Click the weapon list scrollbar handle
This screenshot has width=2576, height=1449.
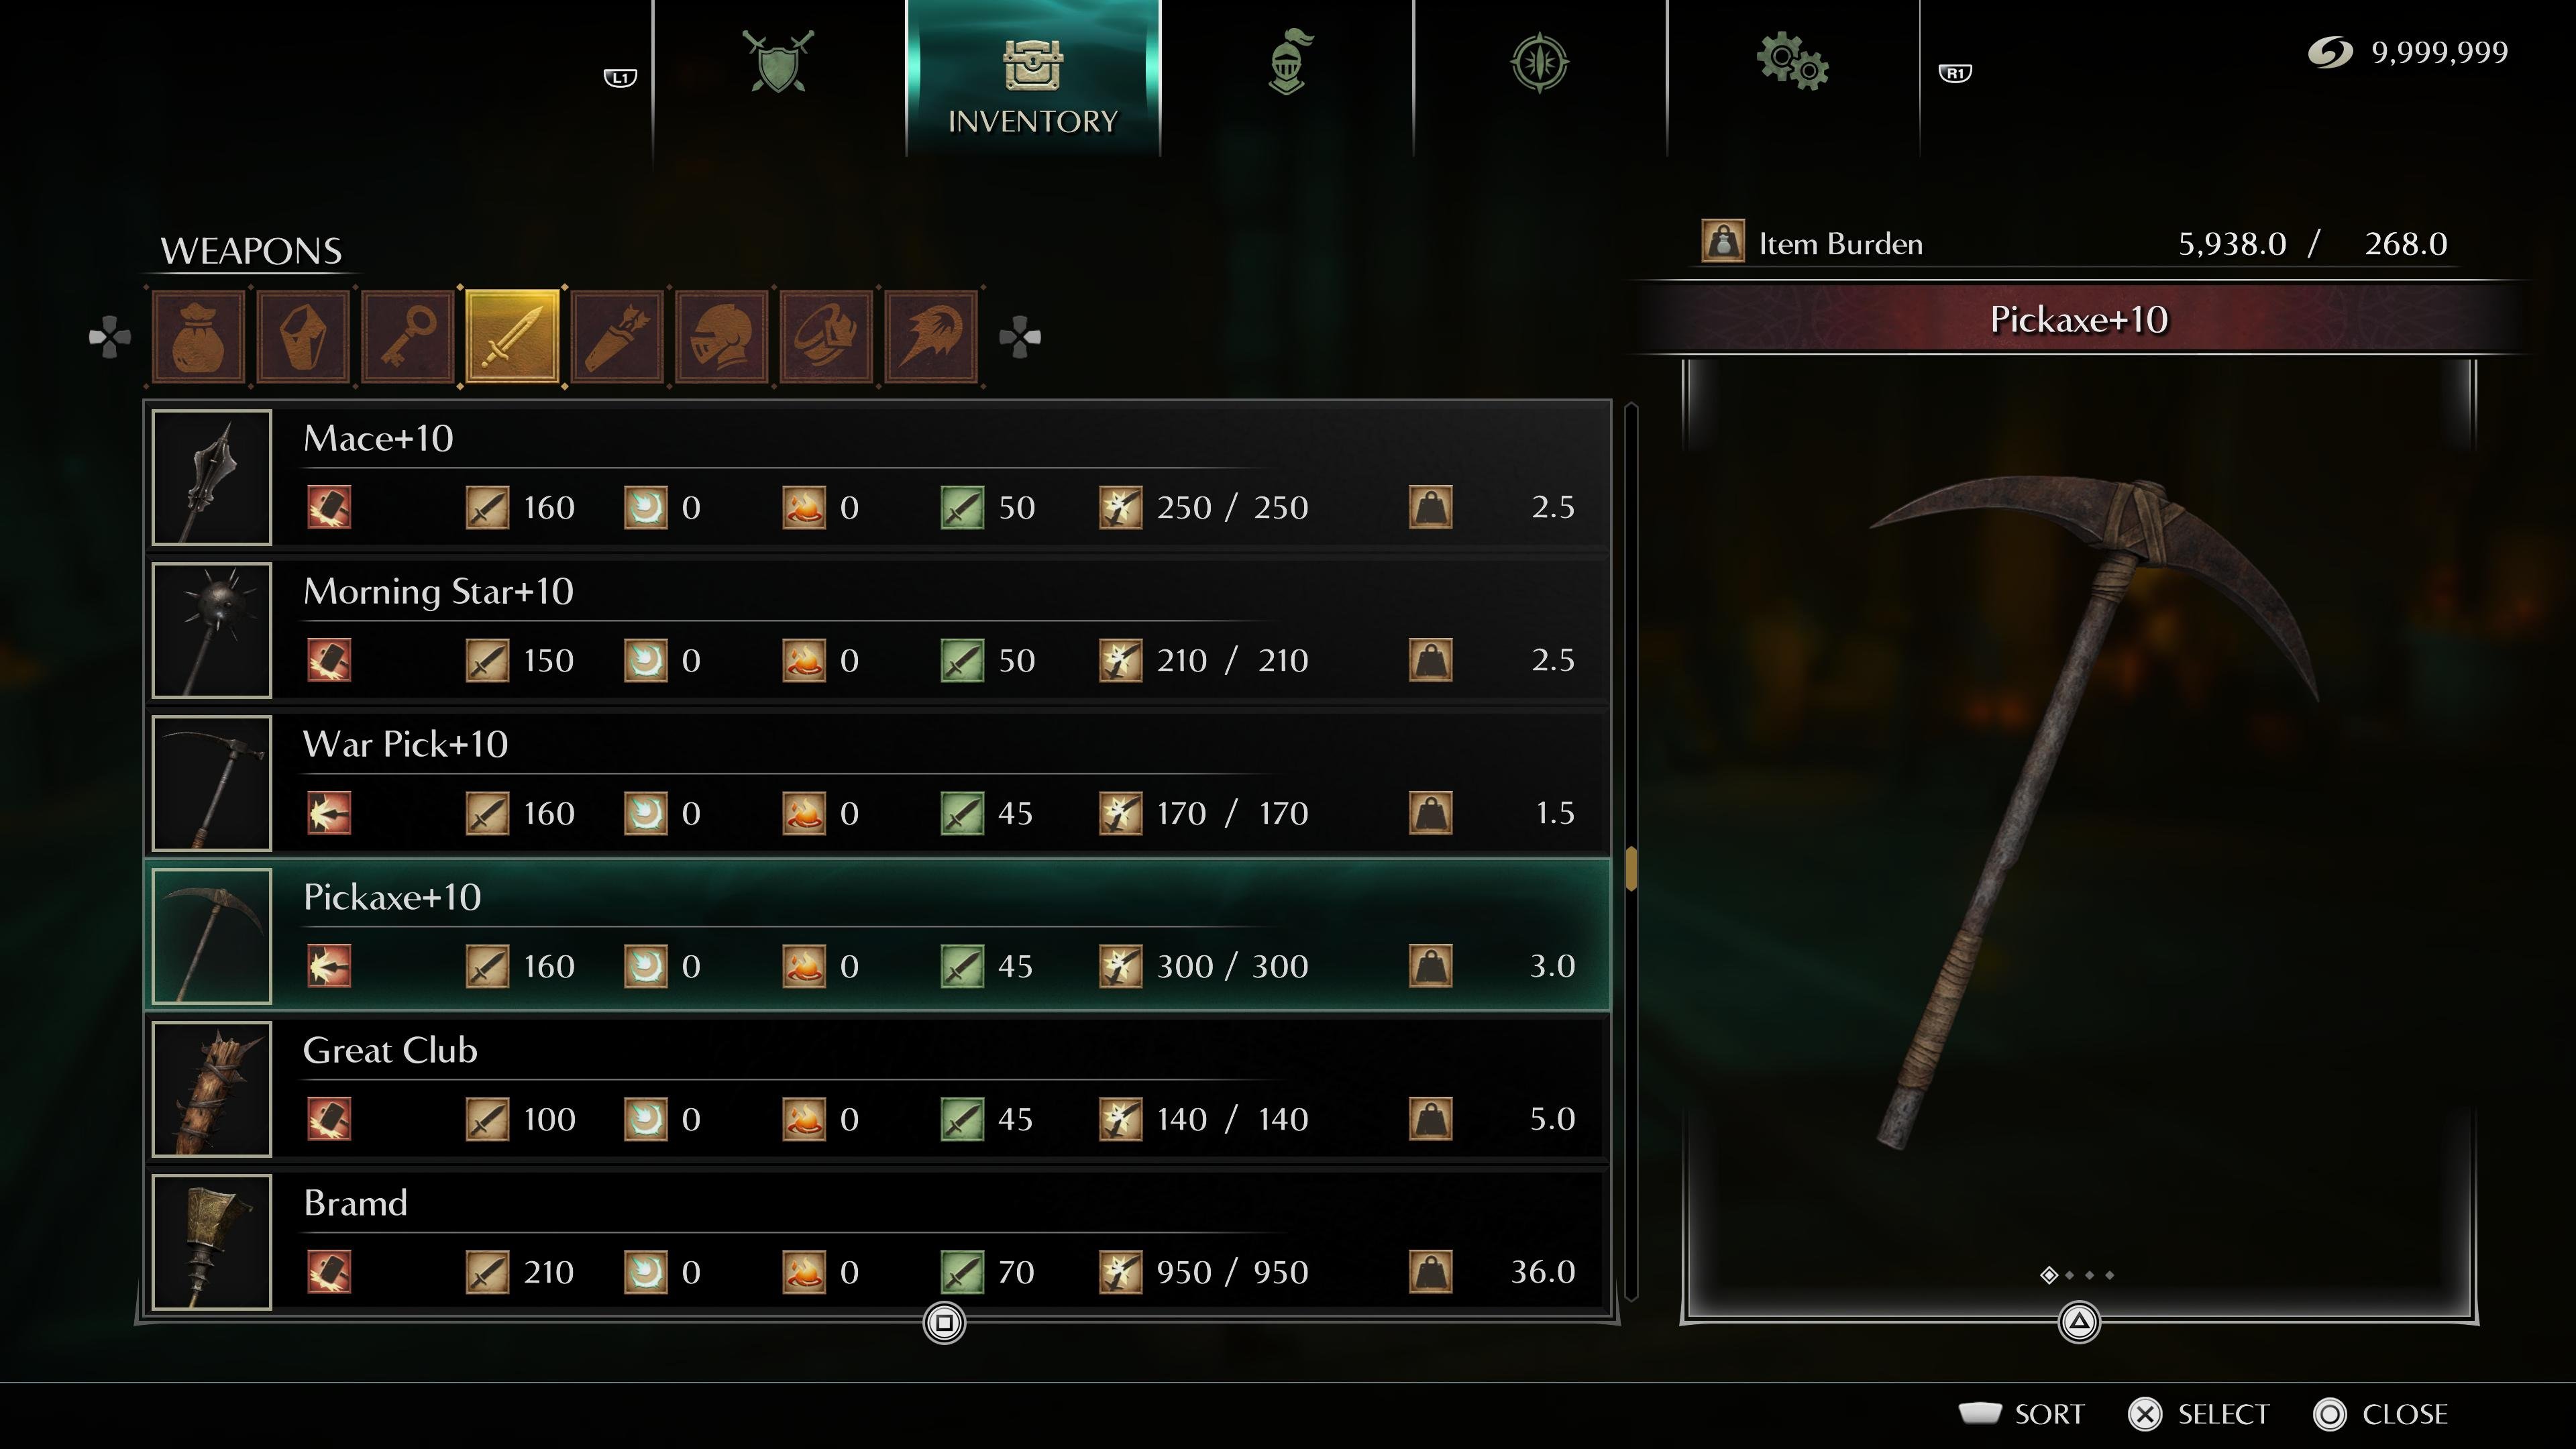[x=1631, y=869]
